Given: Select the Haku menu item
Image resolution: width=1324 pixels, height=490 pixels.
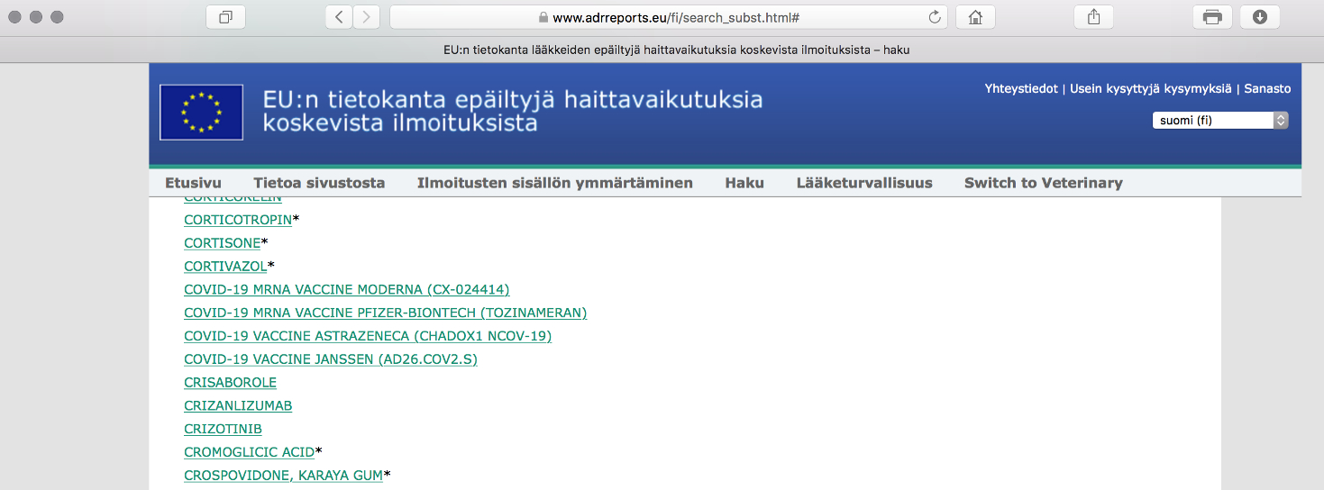Looking at the screenshot, I should tap(744, 183).
